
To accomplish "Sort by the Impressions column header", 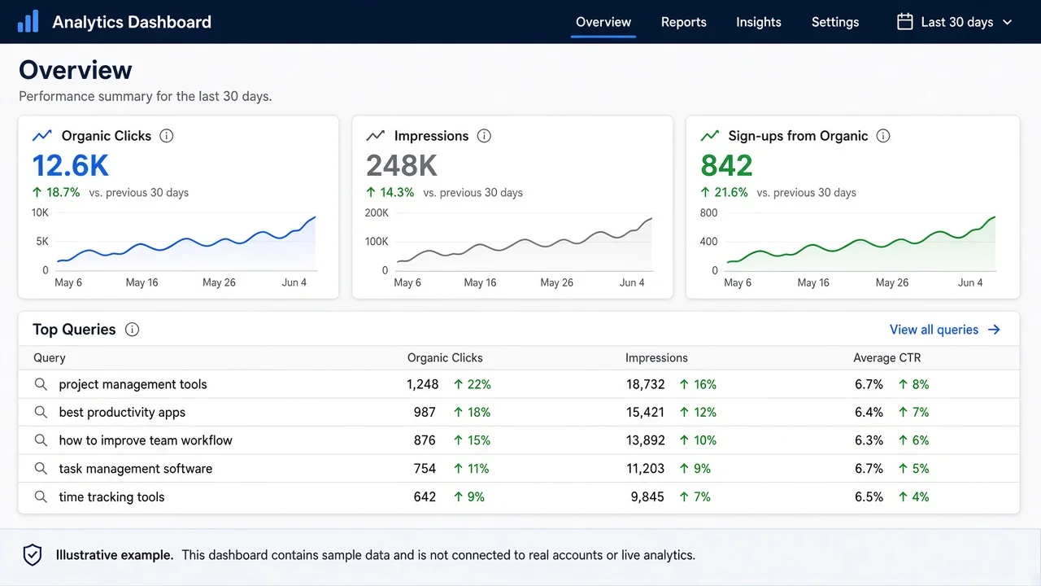I will point(656,358).
